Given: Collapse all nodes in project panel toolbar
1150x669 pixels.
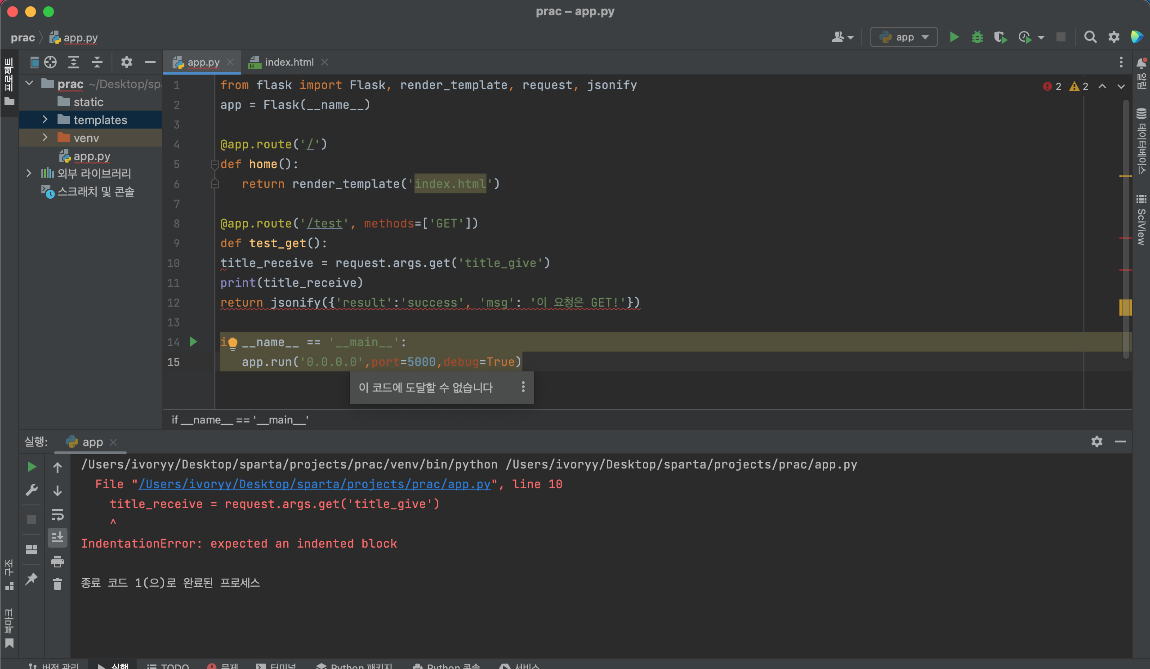Looking at the screenshot, I should (97, 62).
